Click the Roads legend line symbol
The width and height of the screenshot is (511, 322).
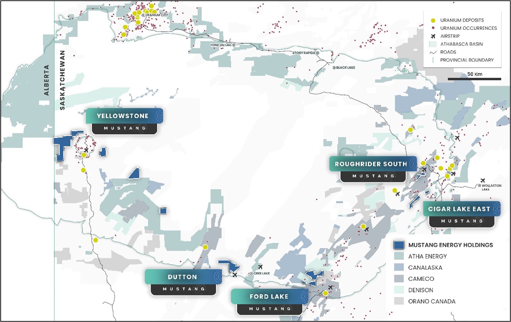[433, 52]
